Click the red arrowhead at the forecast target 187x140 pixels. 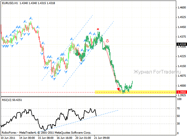click(x=118, y=89)
